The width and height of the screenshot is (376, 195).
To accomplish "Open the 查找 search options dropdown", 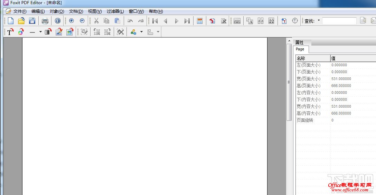I will 319,21.
